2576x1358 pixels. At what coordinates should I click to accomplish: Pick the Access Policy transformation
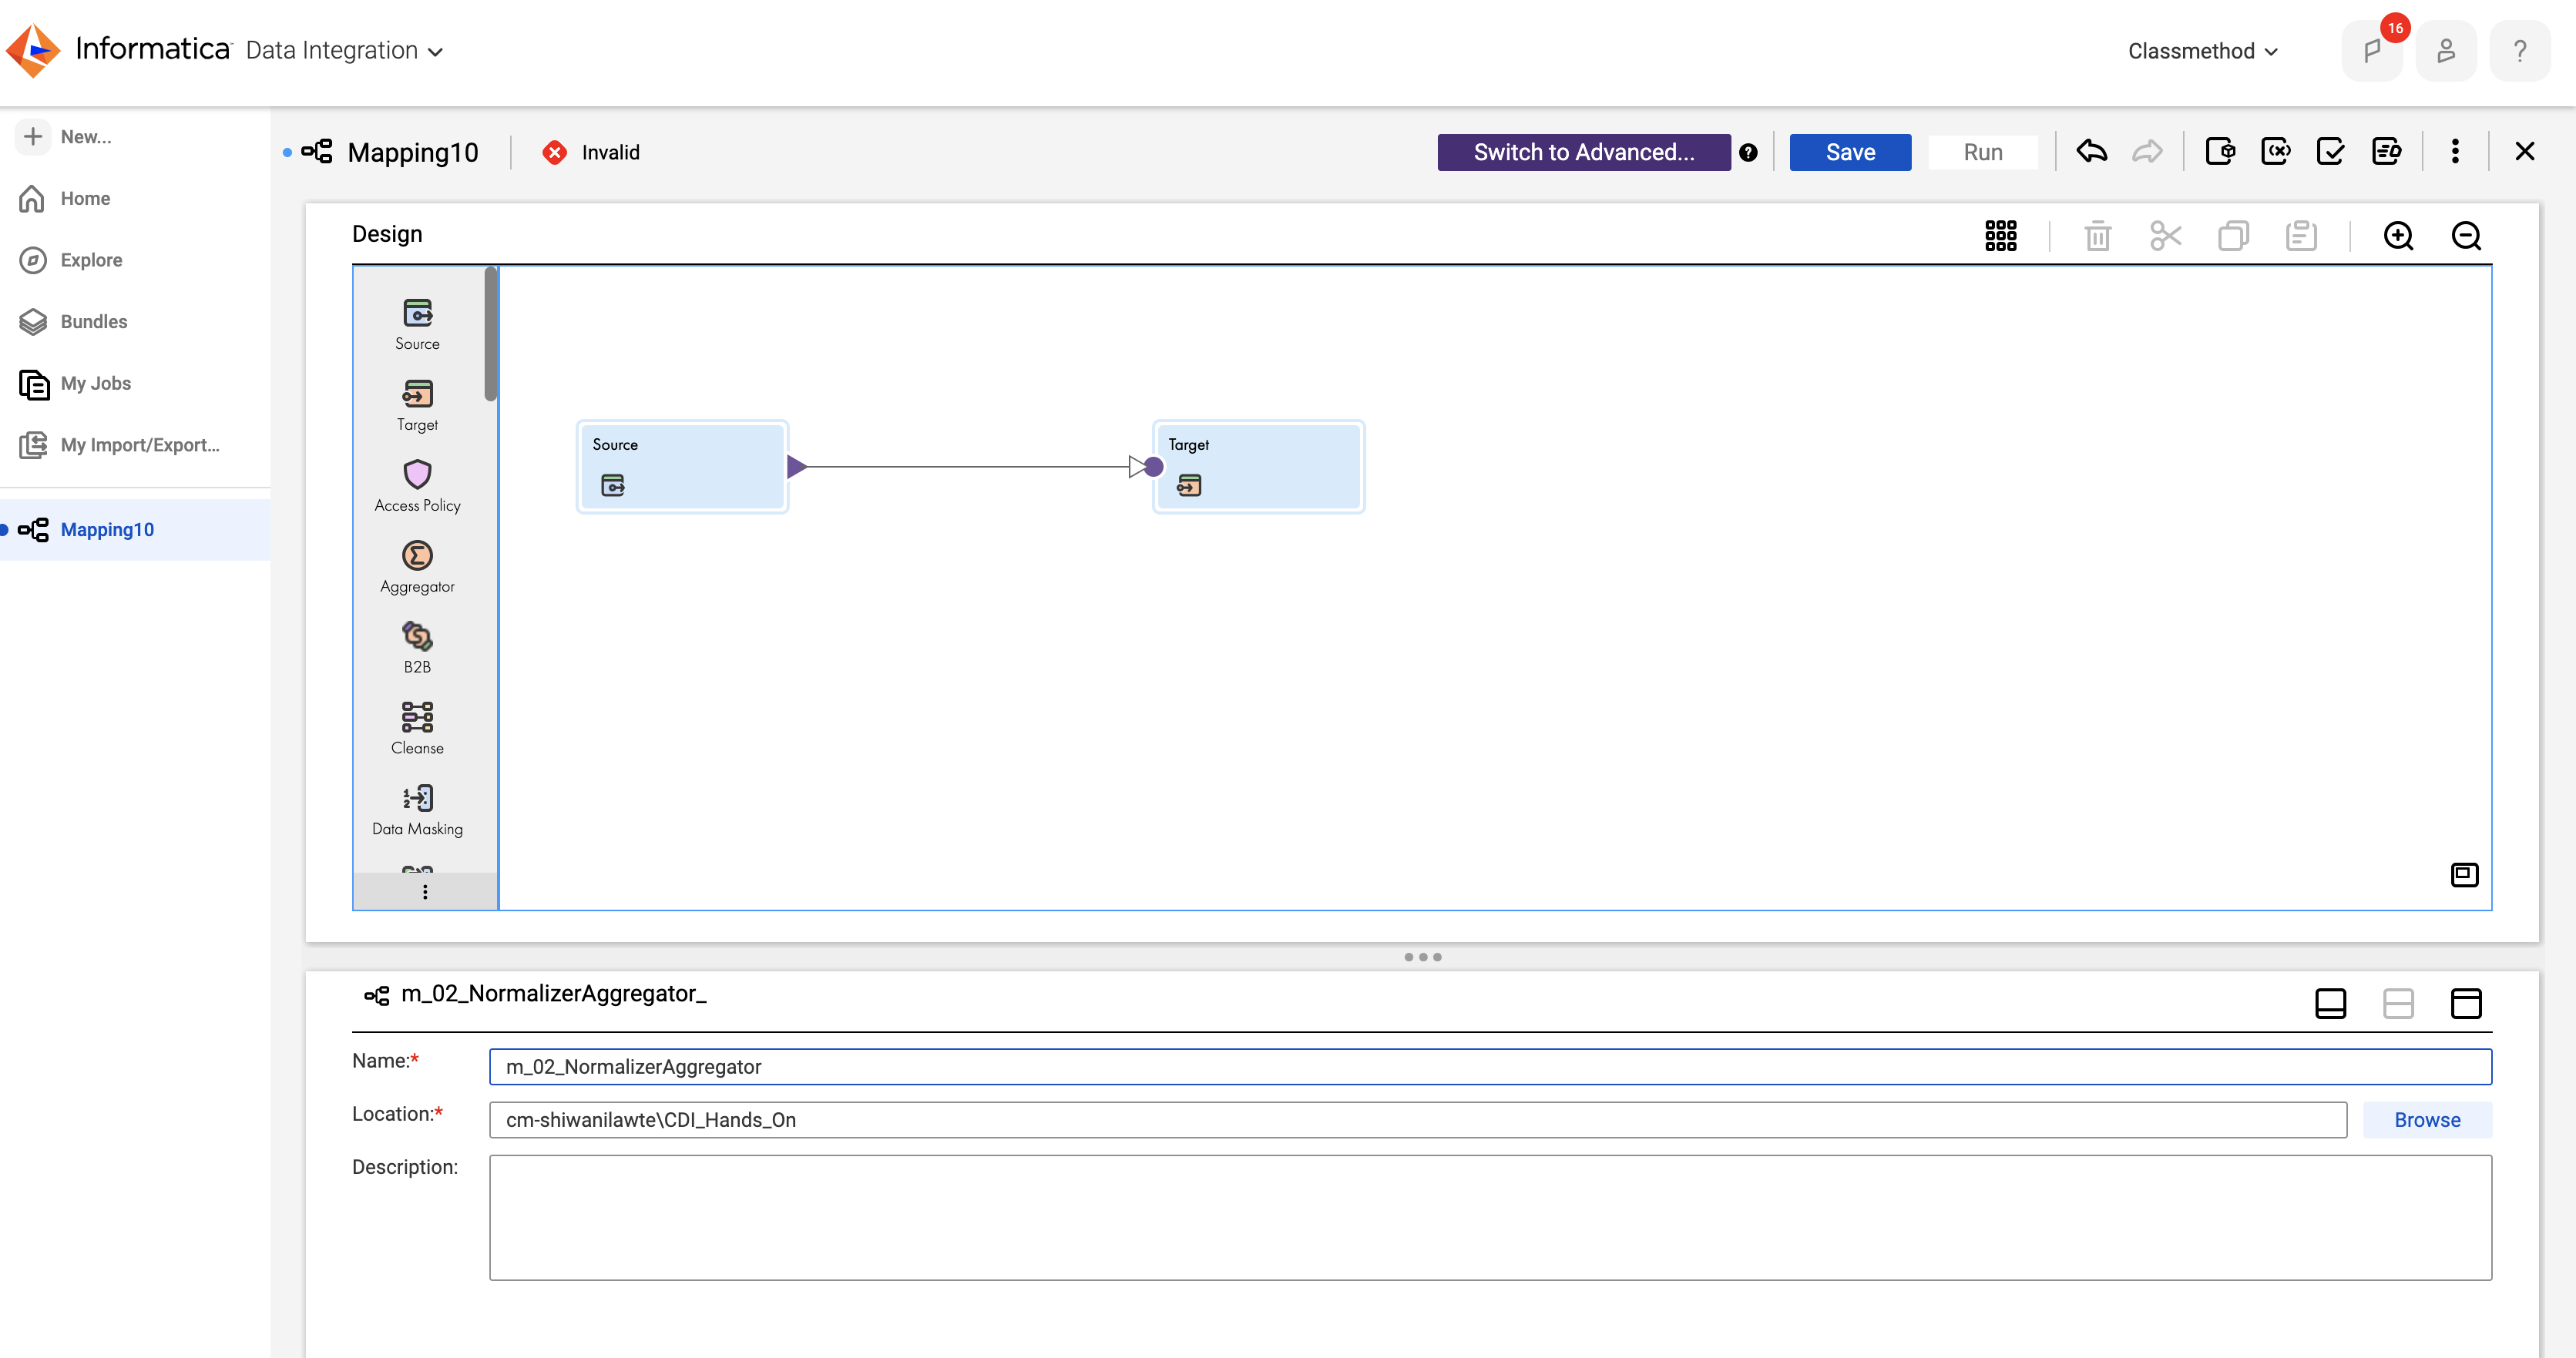point(417,487)
